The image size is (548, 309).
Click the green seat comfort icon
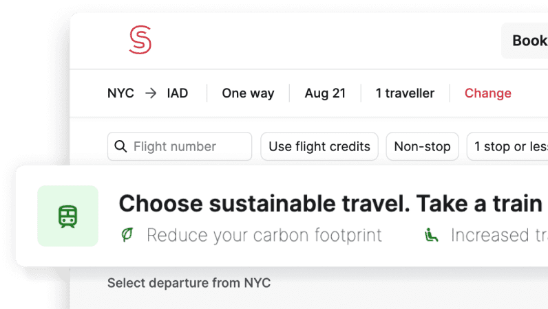[x=431, y=235]
